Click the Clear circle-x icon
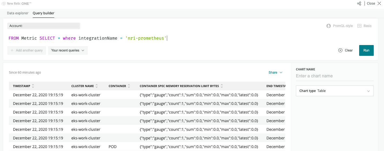384x151 pixels. click(340, 50)
